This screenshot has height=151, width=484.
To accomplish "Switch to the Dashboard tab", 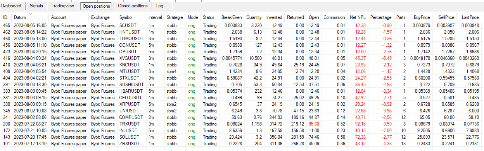I will [x=12, y=6].
